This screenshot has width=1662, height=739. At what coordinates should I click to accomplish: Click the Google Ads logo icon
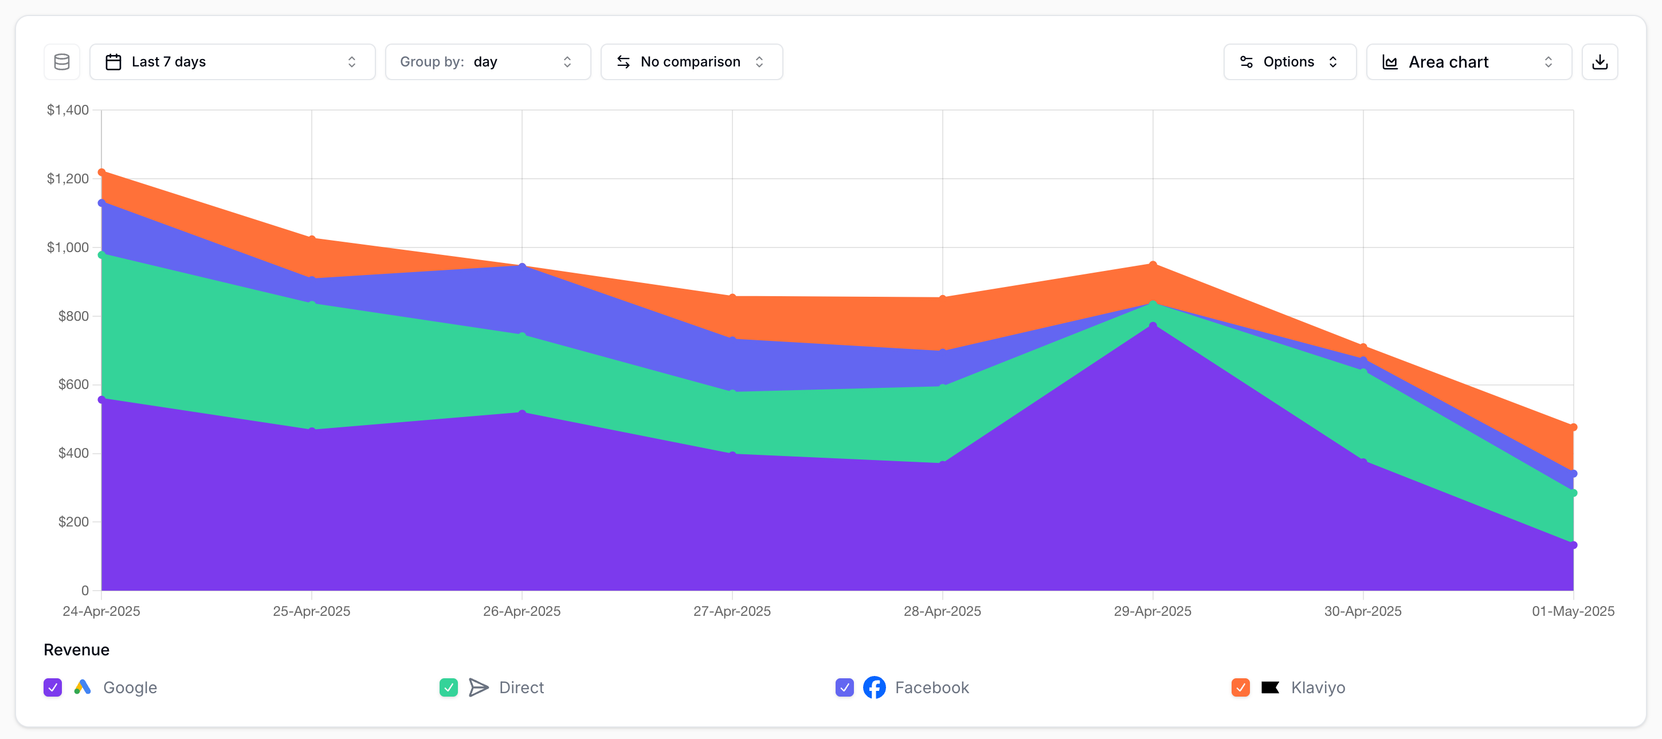[83, 687]
